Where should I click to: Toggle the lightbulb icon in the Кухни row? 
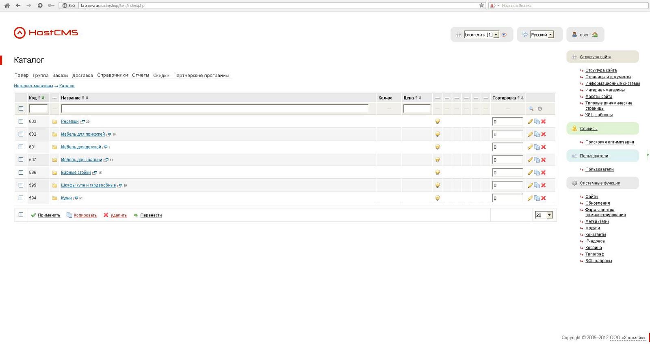(438, 198)
